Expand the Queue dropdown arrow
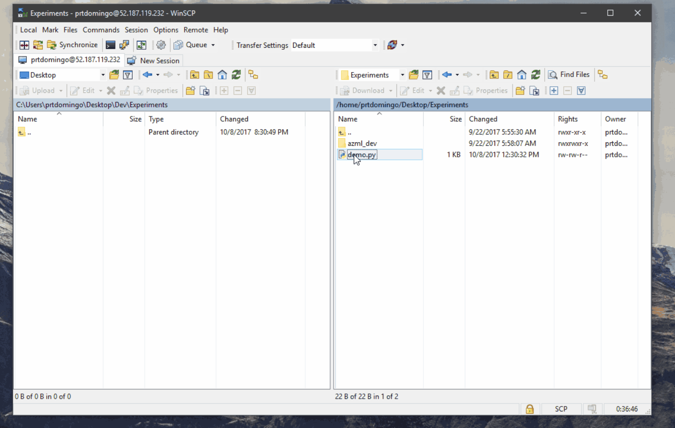The image size is (675, 428). click(x=213, y=45)
